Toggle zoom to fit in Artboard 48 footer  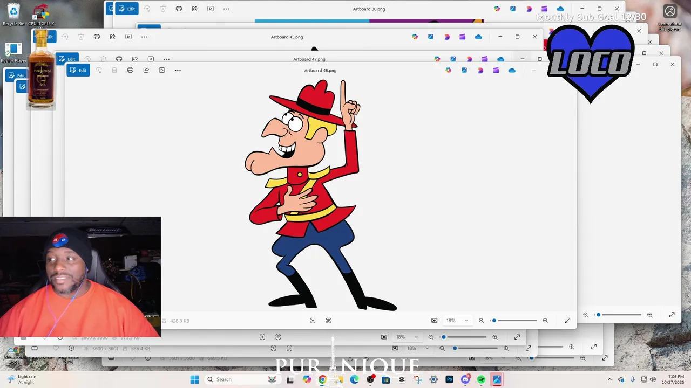pos(434,321)
